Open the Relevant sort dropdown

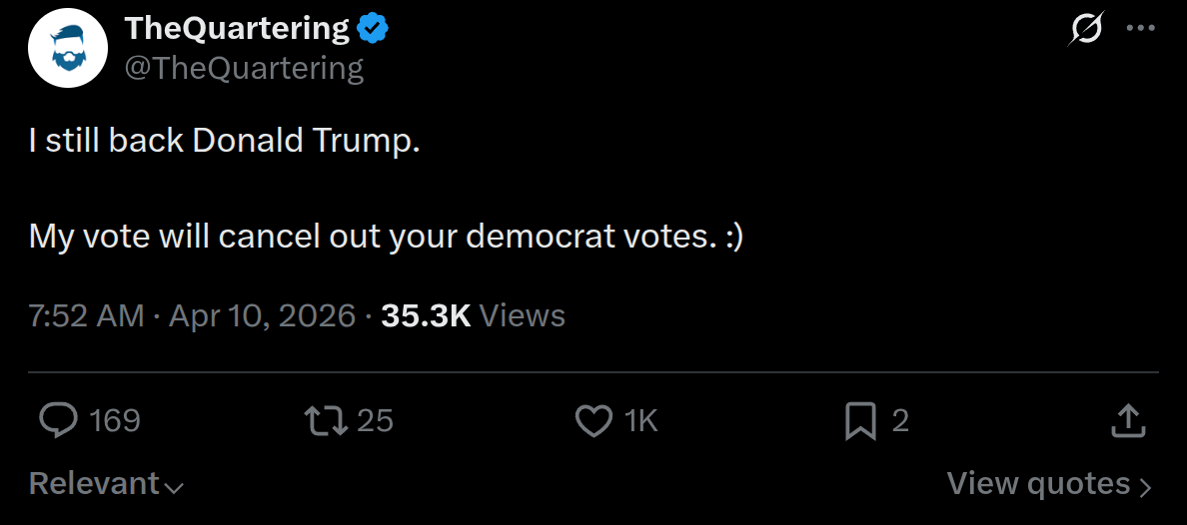95,484
